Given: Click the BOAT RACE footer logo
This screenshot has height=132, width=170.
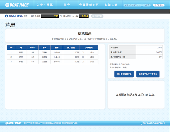Looking at the screenshot, I should point(13,123).
